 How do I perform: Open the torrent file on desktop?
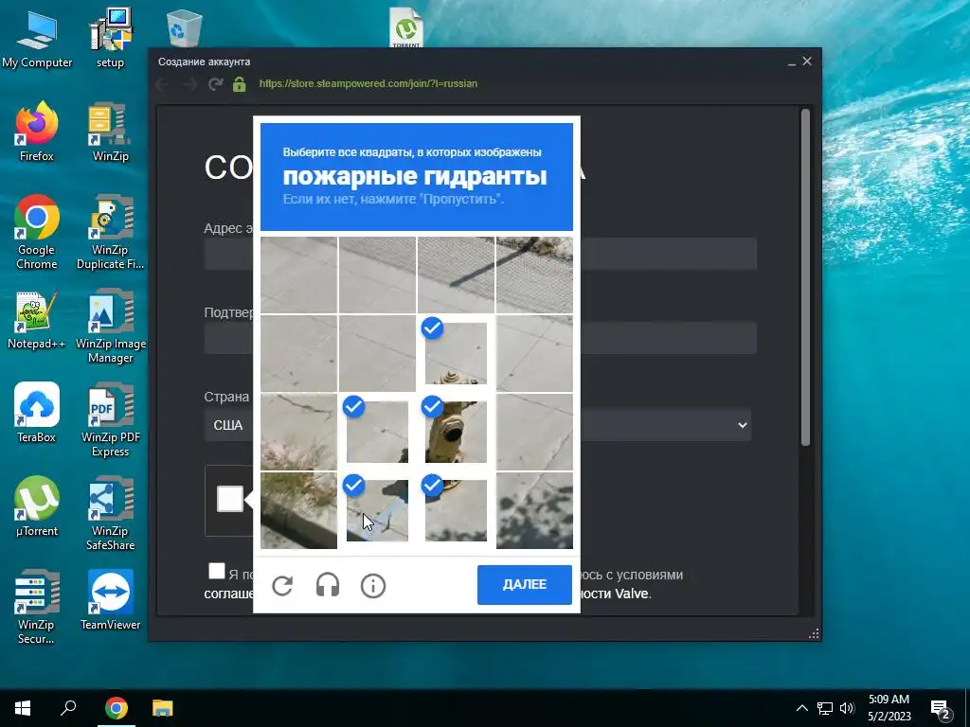tap(405, 27)
